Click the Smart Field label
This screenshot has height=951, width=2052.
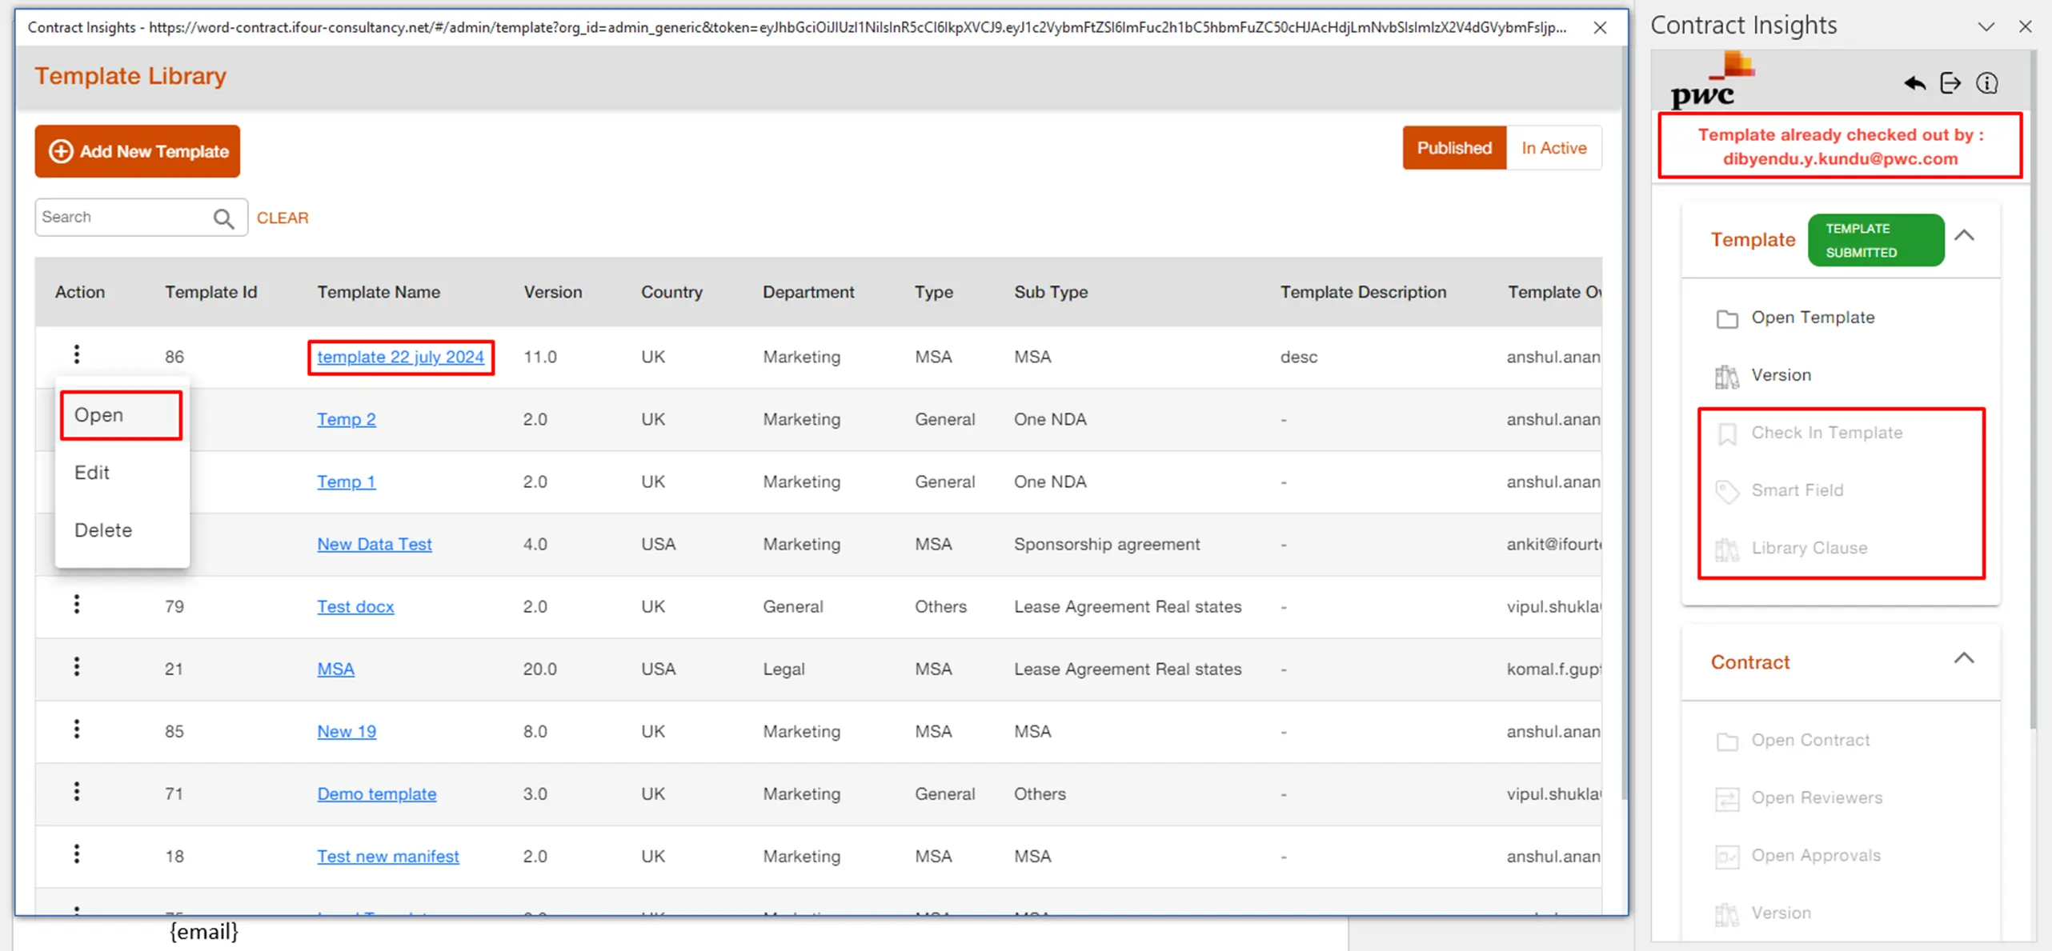(1797, 490)
